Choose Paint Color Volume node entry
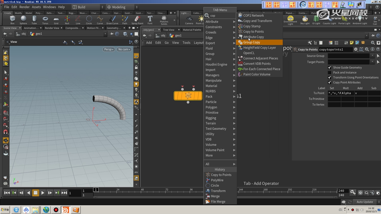381x214 pixels. (x=257, y=74)
